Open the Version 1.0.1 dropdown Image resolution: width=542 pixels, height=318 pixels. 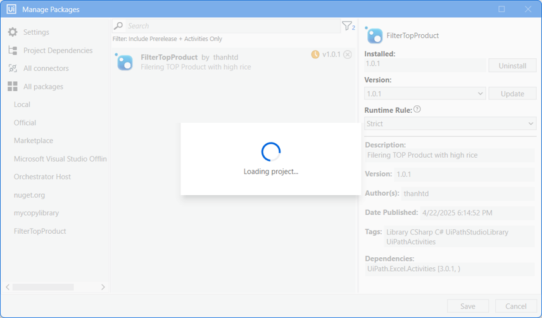click(425, 94)
